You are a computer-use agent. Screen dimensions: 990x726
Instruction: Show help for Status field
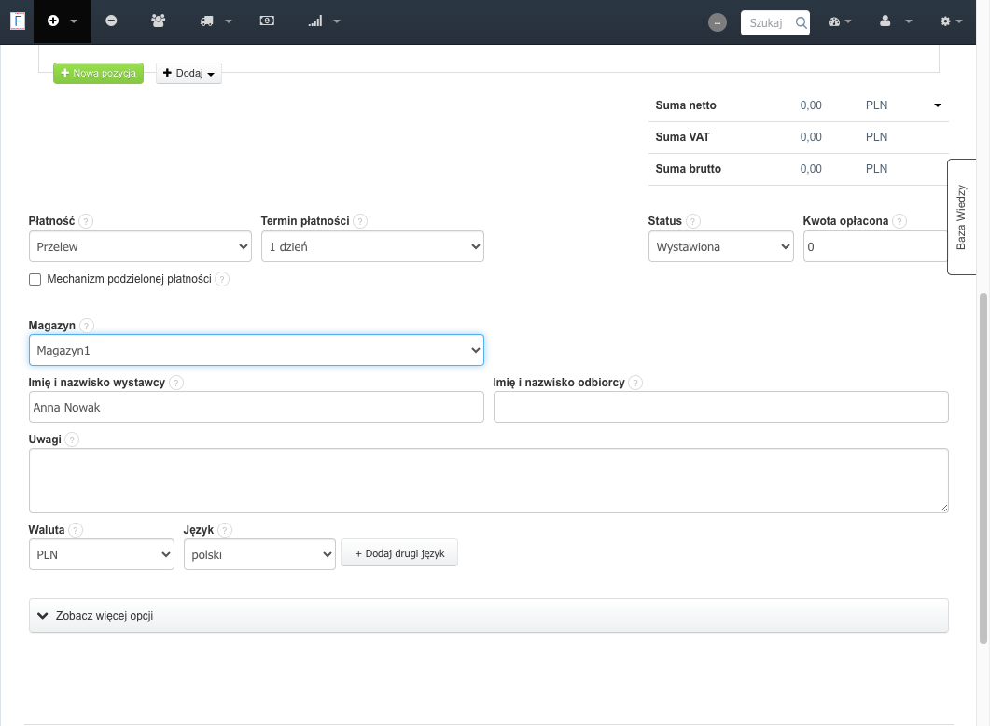click(x=692, y=221)
